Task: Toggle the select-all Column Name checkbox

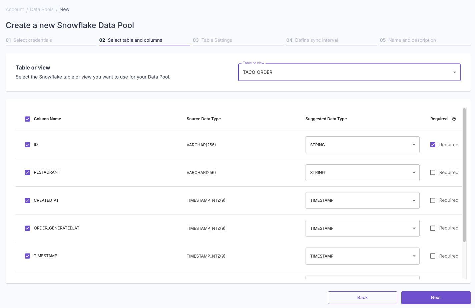Action: 27,119
